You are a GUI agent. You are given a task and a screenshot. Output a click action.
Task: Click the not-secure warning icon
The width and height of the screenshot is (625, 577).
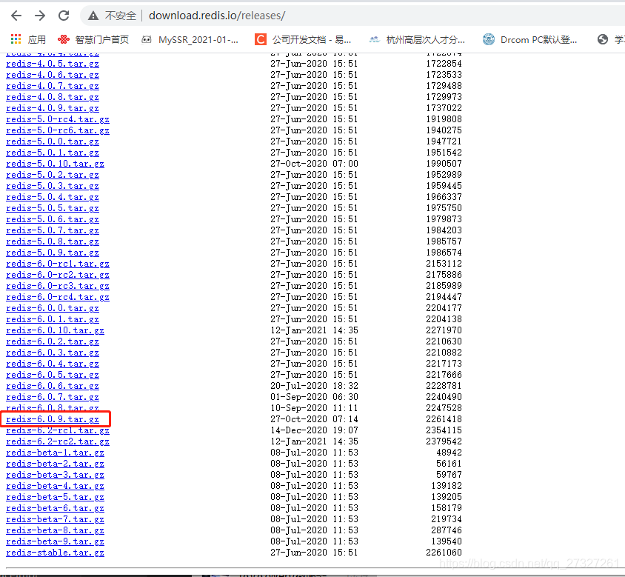[x=93, y=16]
